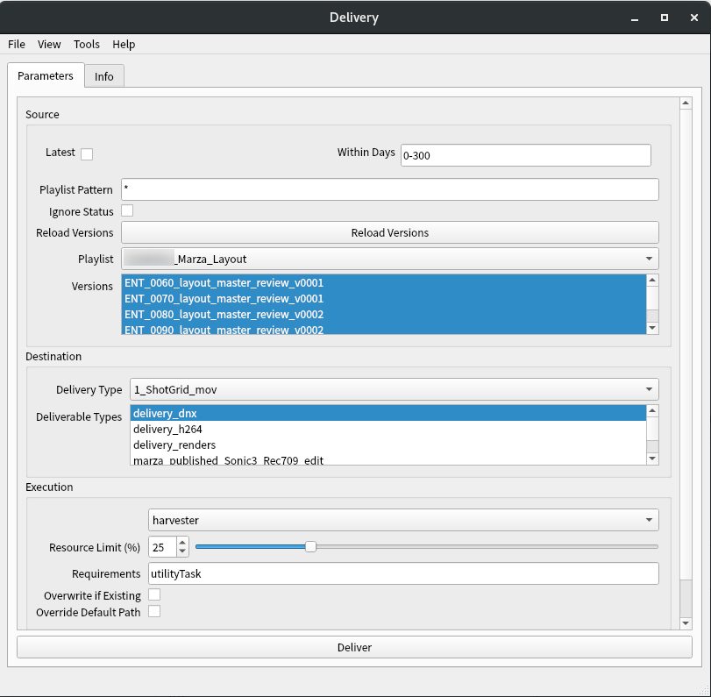The image size is (711, 697).
Task: Expand the Delivery Type dropdown
Action: pyautogui.click(x=394, y=389)
